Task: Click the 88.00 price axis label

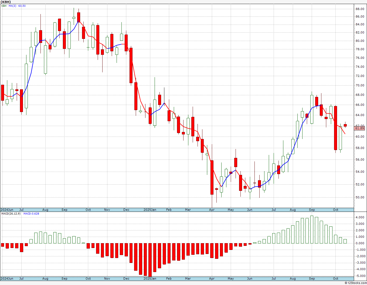Action: point(360,9)
